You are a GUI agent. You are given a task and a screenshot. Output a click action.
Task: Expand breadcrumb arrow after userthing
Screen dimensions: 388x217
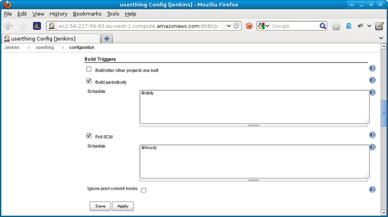coord(63,48)
